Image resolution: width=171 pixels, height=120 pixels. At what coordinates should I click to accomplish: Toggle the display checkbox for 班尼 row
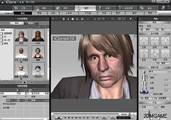[x=26, y=100]
